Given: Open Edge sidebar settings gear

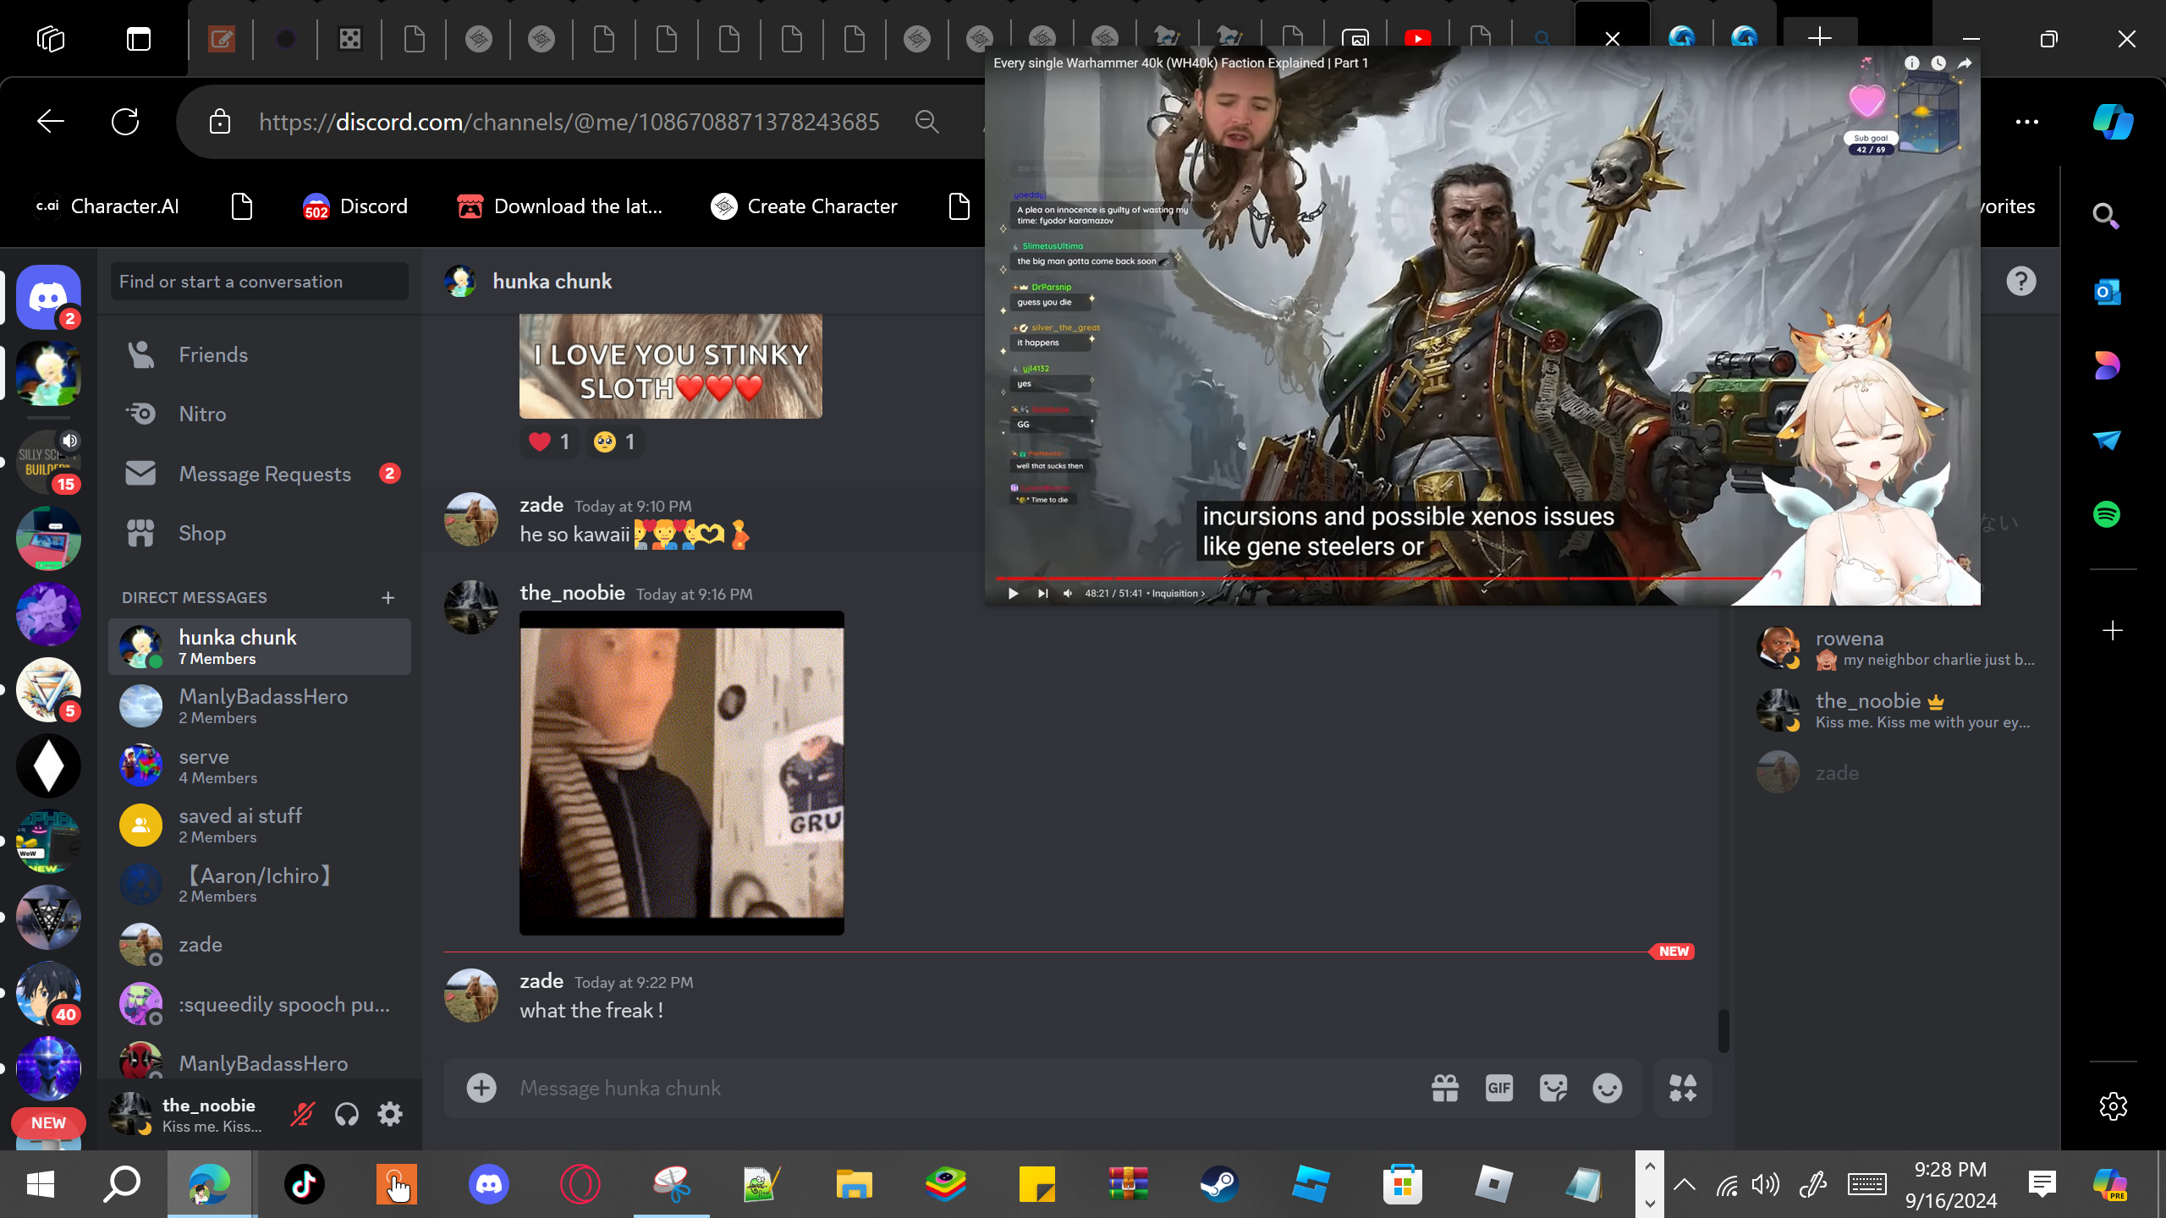Looking at the screenshot, I should pyautogui.click(x=2113, y=1106).
